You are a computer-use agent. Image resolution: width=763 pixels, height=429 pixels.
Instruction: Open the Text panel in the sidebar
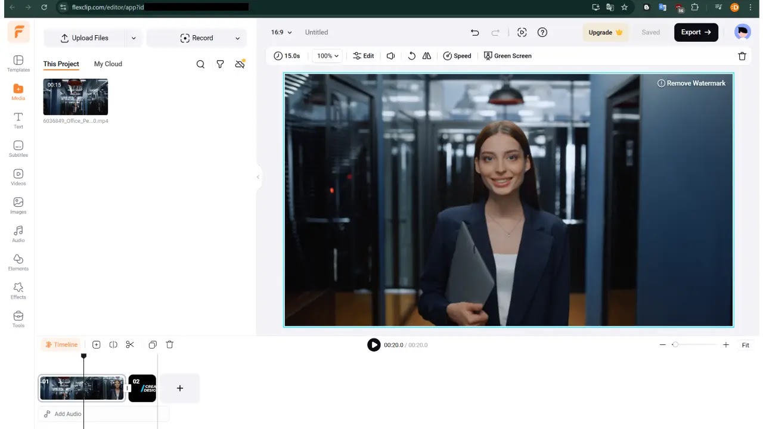[x=18, y=120]
